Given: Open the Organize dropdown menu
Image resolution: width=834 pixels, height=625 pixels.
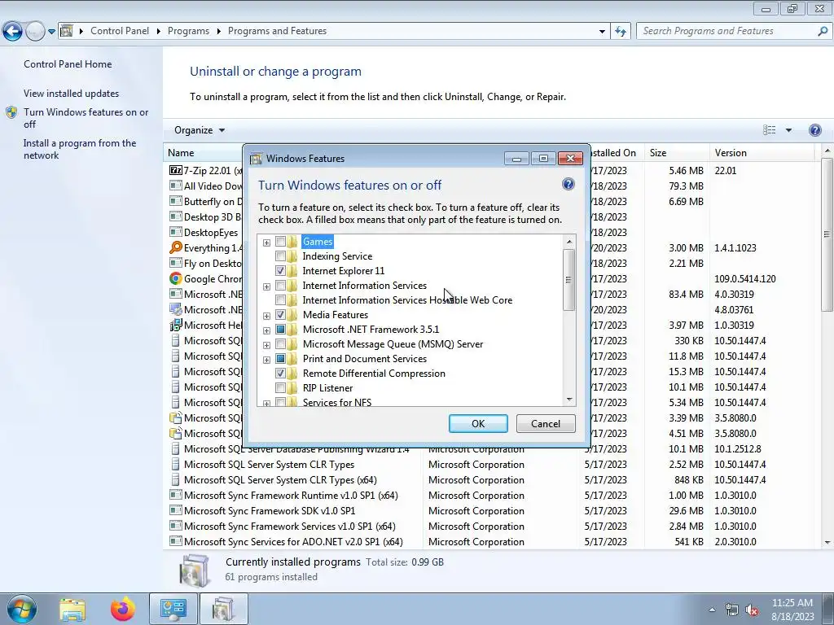Looking at the screenshot, I should click(200, 130).
